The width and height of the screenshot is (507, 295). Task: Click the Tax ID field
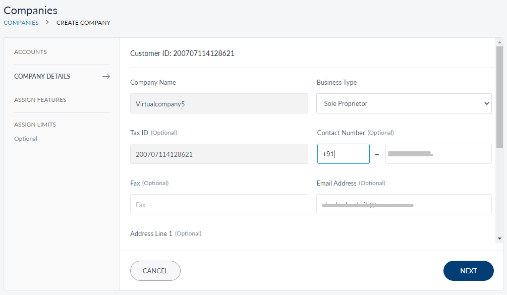click(x=219, y=154)
